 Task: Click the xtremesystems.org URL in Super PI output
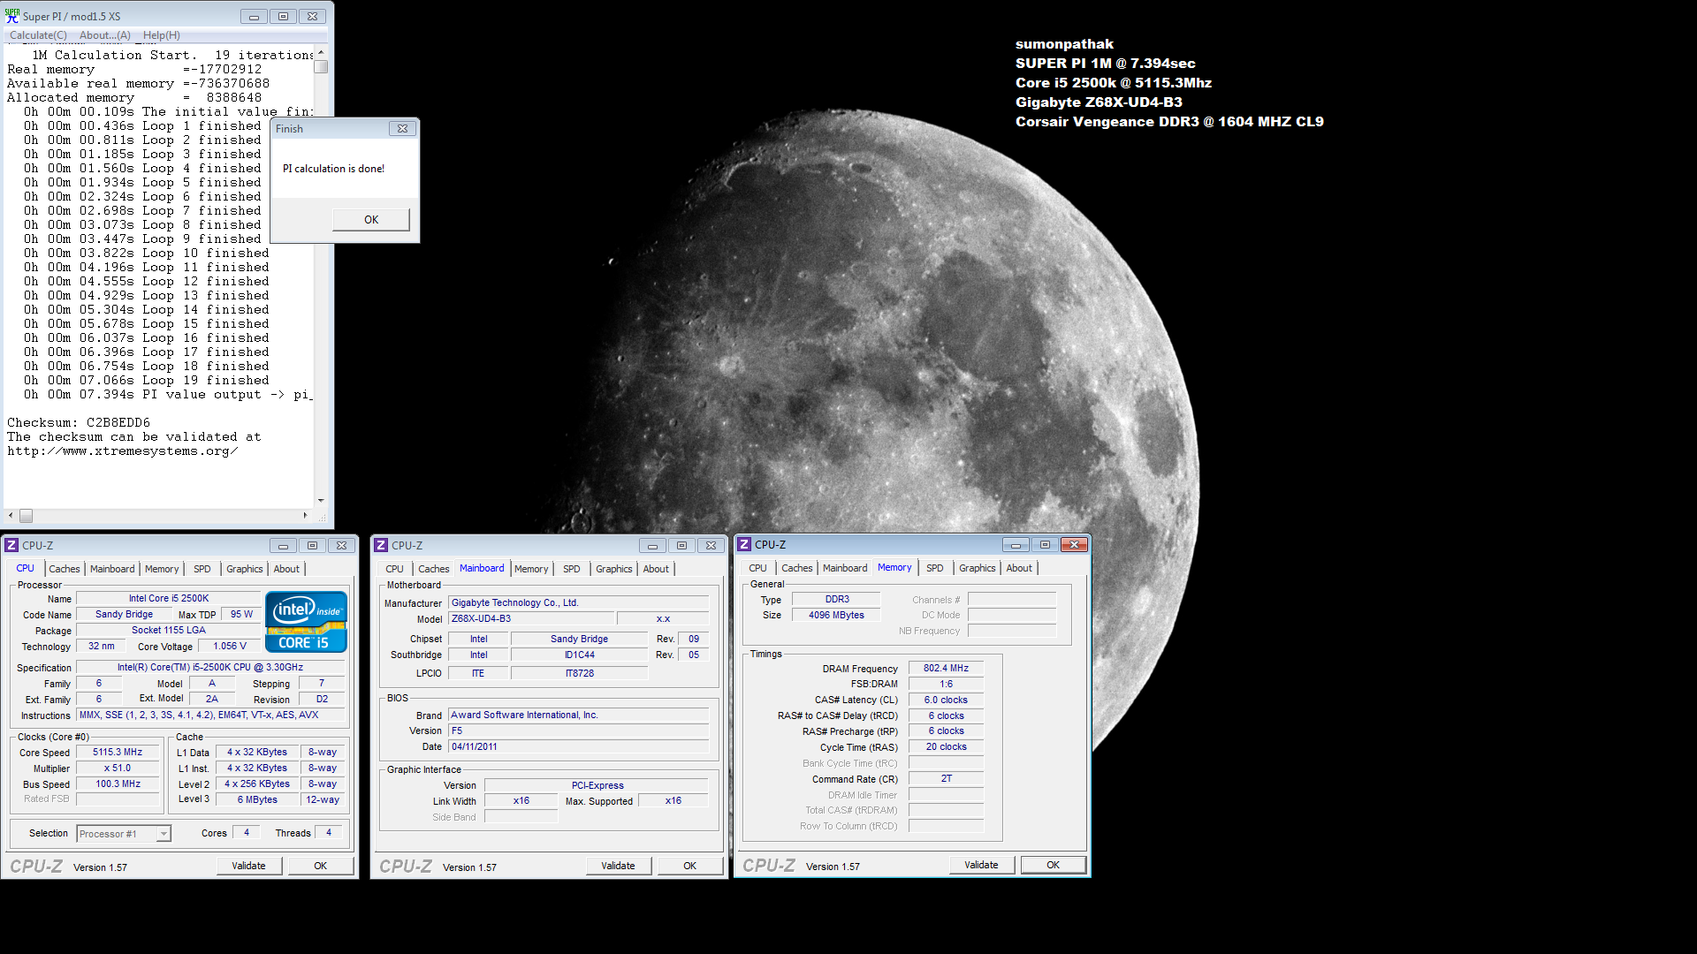(123, 450)
